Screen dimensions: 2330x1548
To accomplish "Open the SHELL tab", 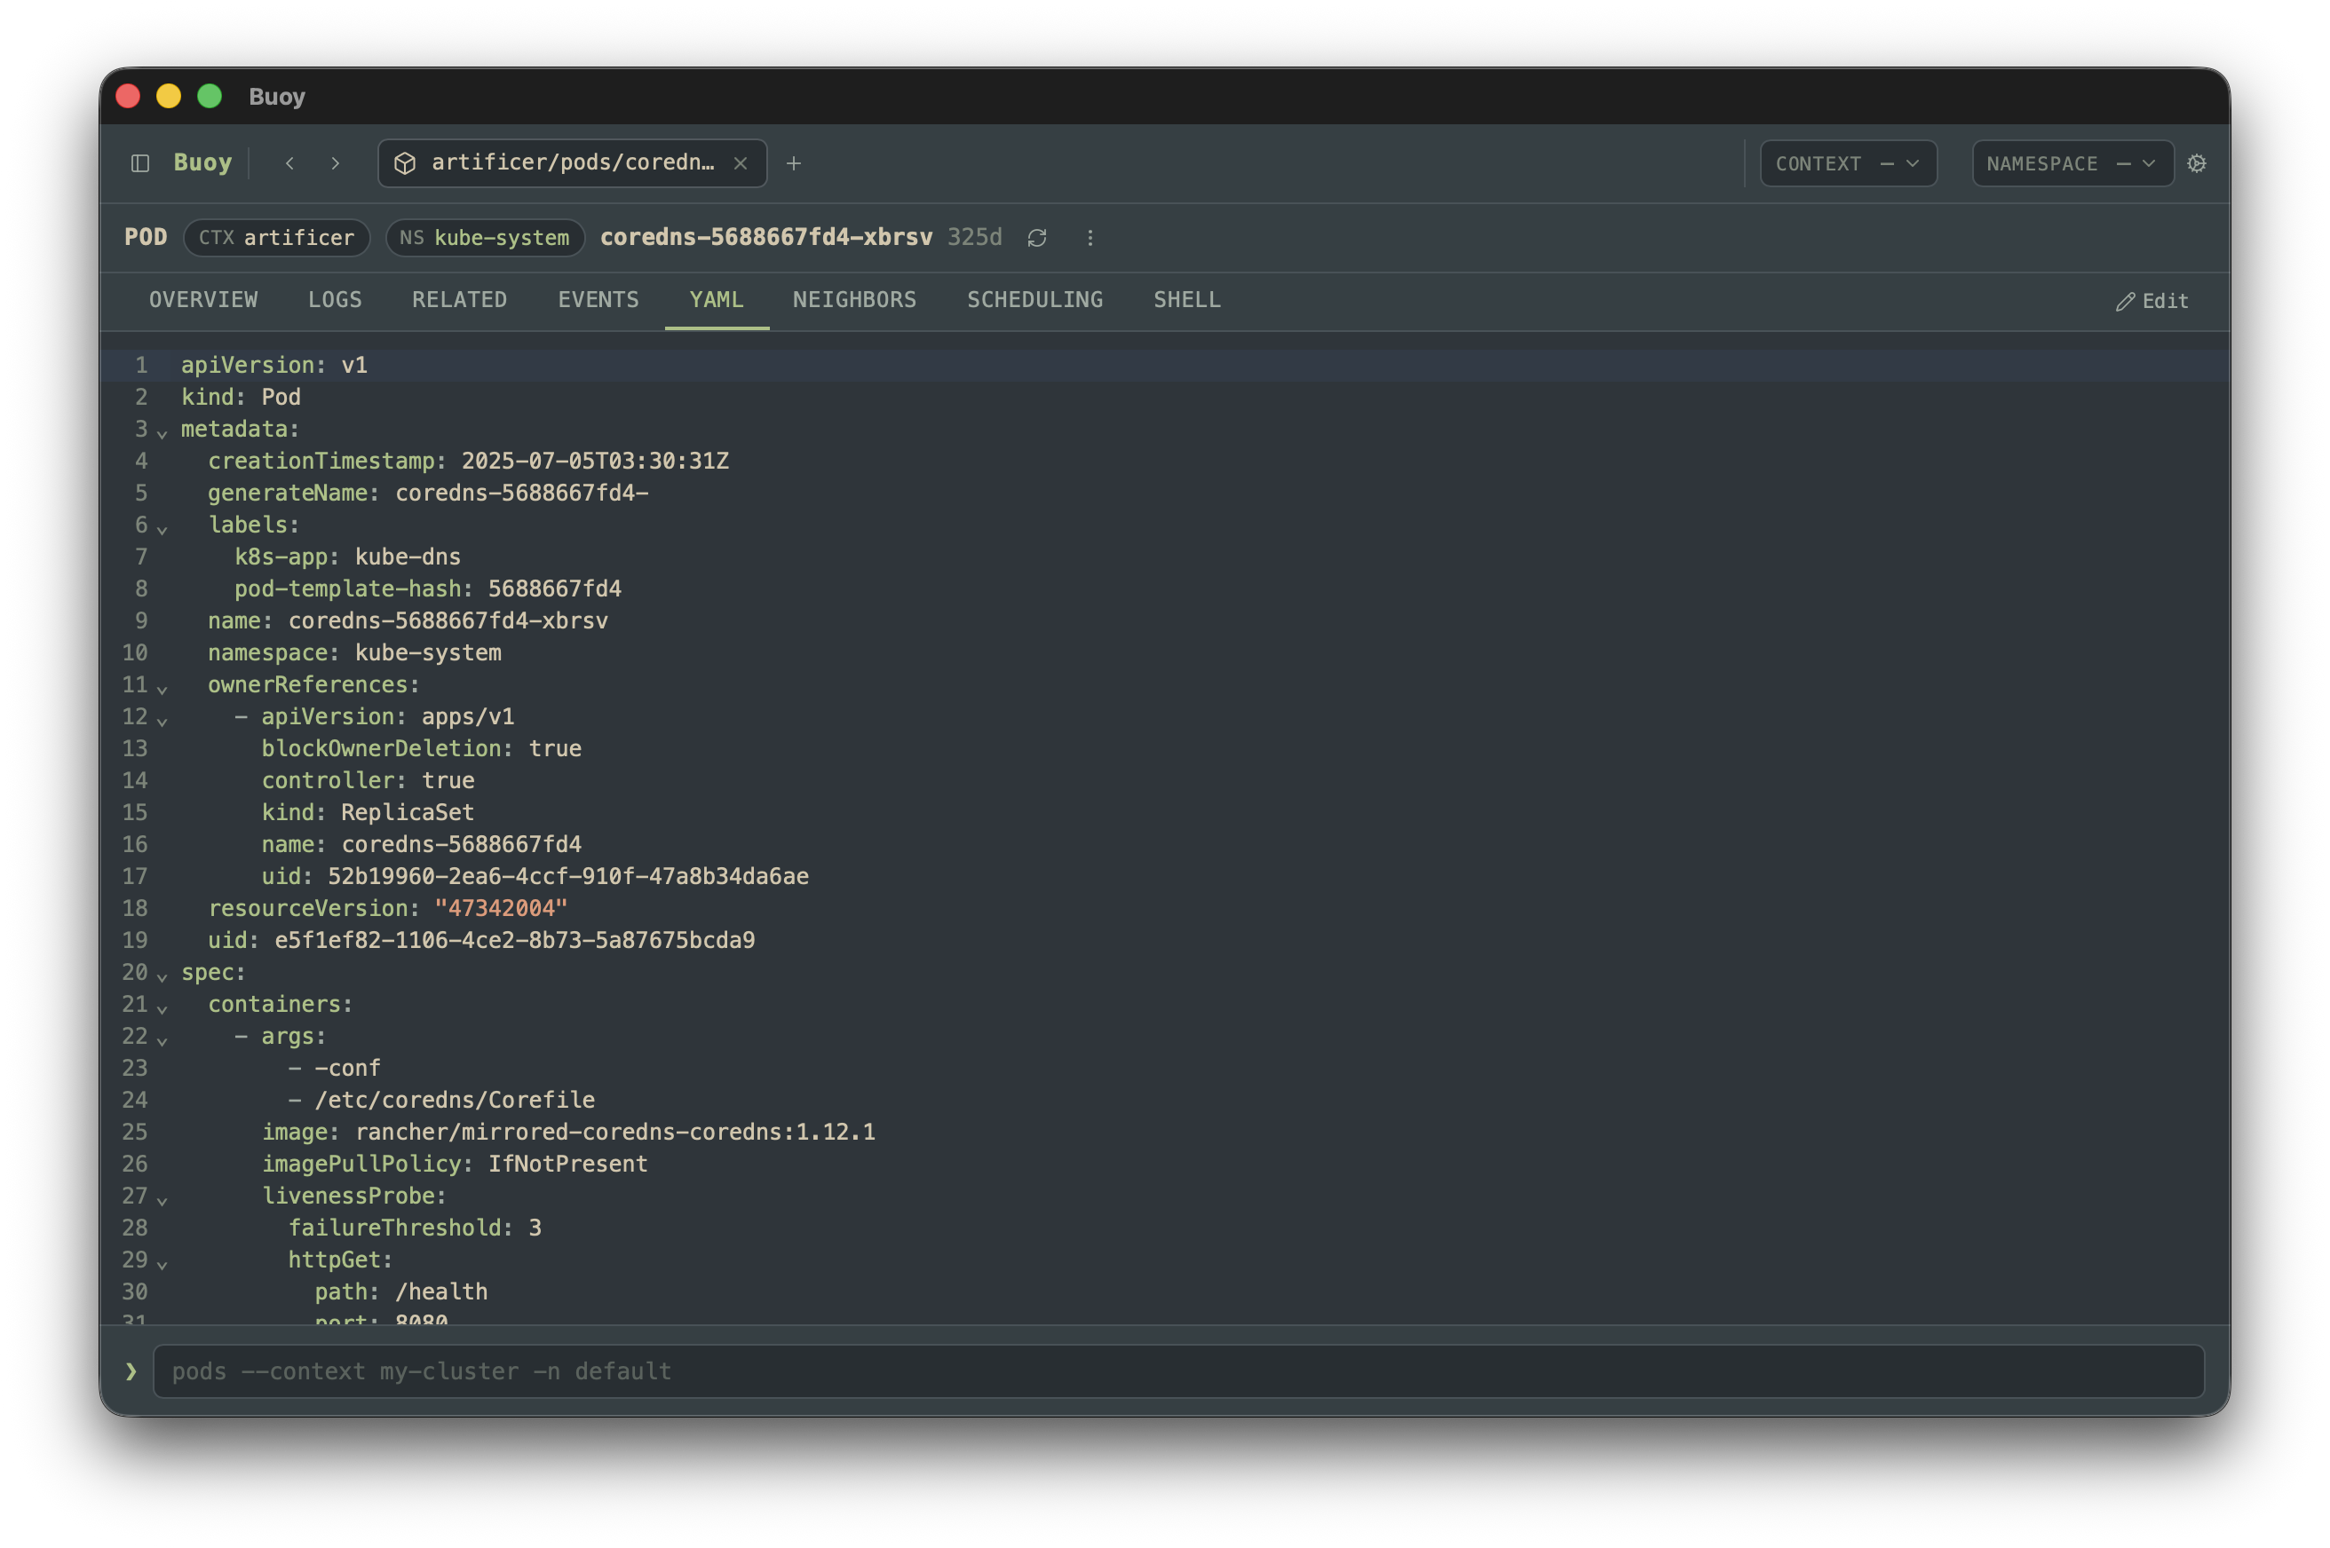I will pyautogui.click(x=1187, y=300).
